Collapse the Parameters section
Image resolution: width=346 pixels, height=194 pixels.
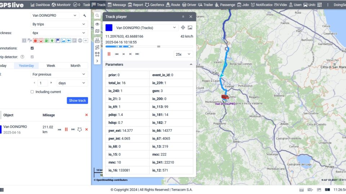(191, 65)
